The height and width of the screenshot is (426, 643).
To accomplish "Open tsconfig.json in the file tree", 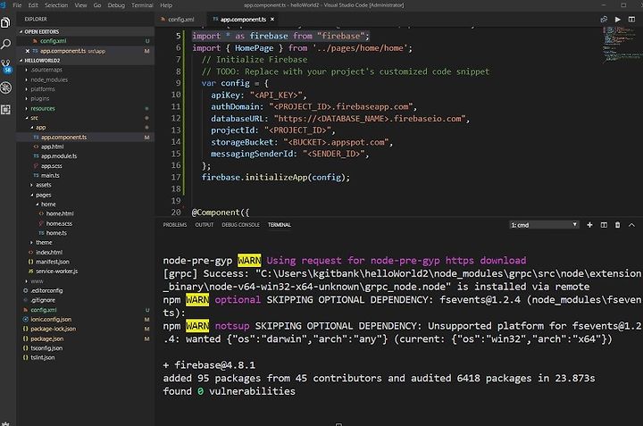I will 86,348.
